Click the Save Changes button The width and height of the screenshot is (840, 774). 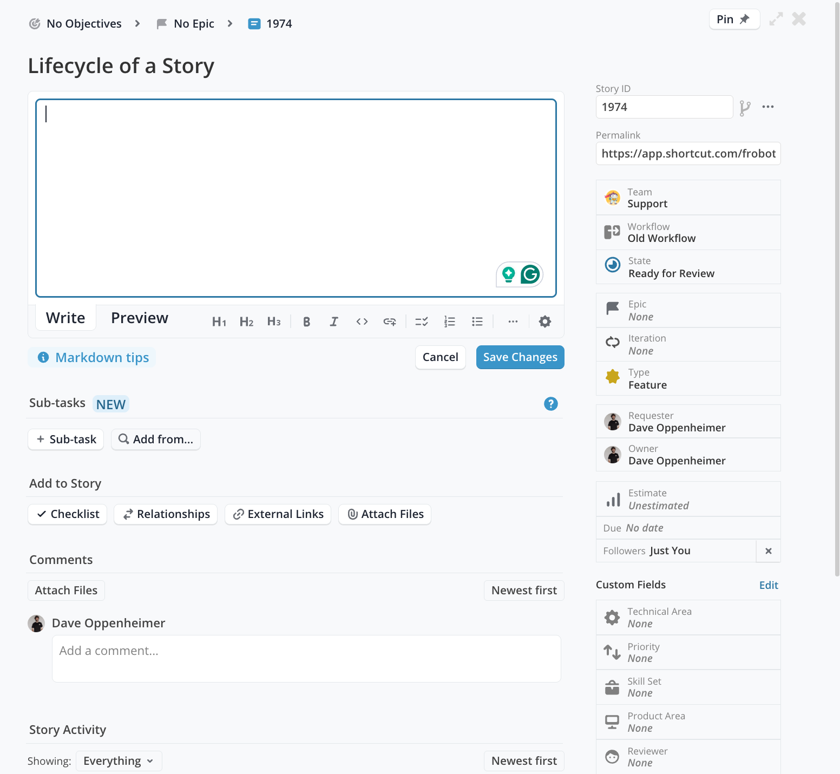point(520,357)
